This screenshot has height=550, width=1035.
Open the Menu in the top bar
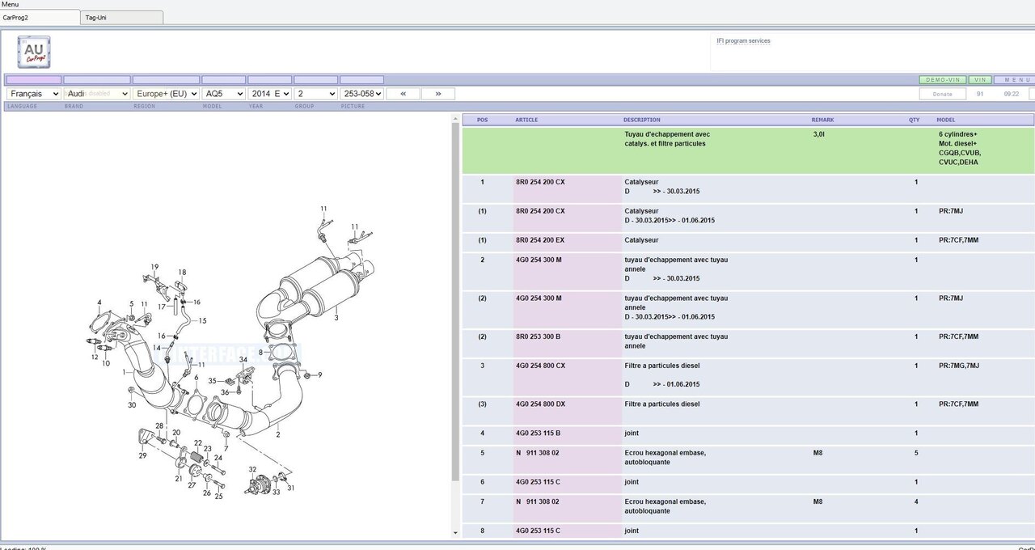[11, 4]
